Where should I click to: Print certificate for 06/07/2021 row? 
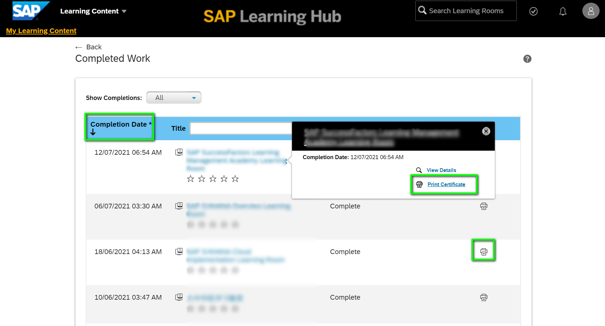point(484,206)
